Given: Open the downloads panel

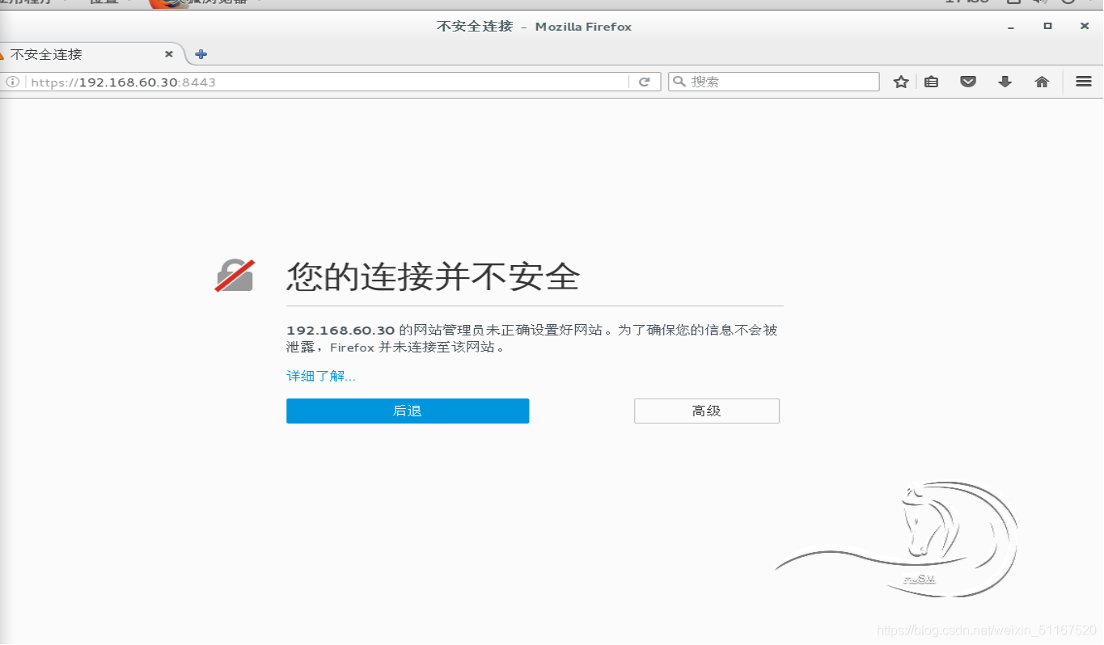Looking at the screenshot, I should [1005, 82].
